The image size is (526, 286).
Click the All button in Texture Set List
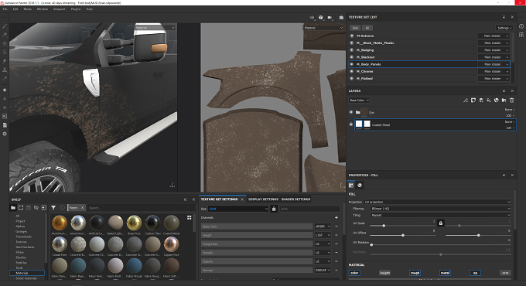tap(367, 28)
